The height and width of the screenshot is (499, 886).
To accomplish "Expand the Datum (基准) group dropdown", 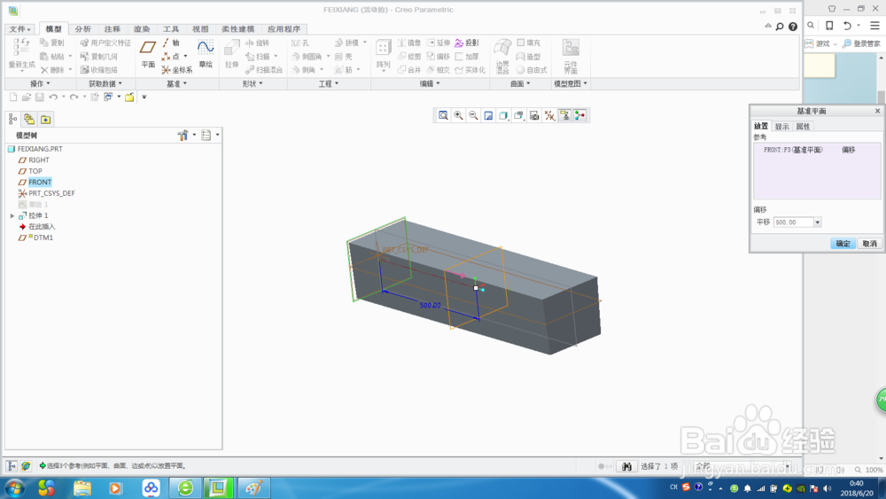I will tap(177, 83).
